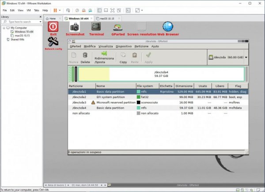Click /dev/sda4 block in disk map
The image size is (265, 192).
pos(161,74)
